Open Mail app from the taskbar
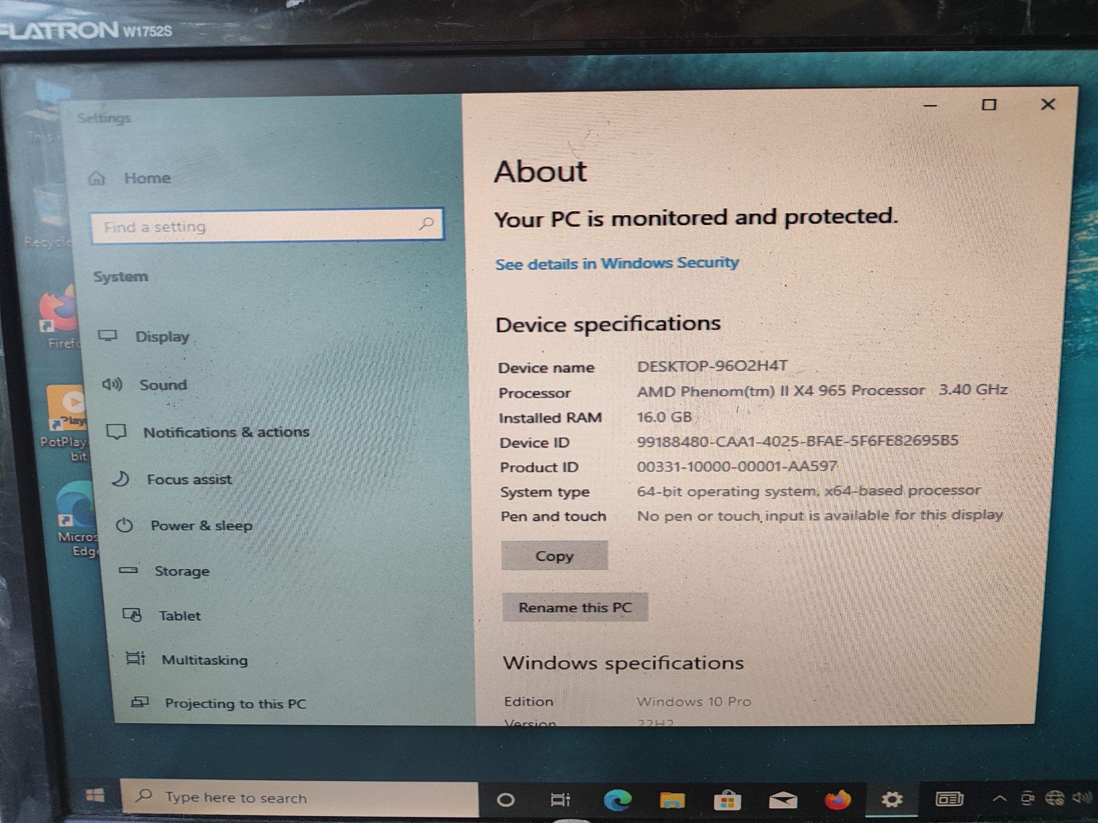The image size is (1098, 823). point(783,800)
